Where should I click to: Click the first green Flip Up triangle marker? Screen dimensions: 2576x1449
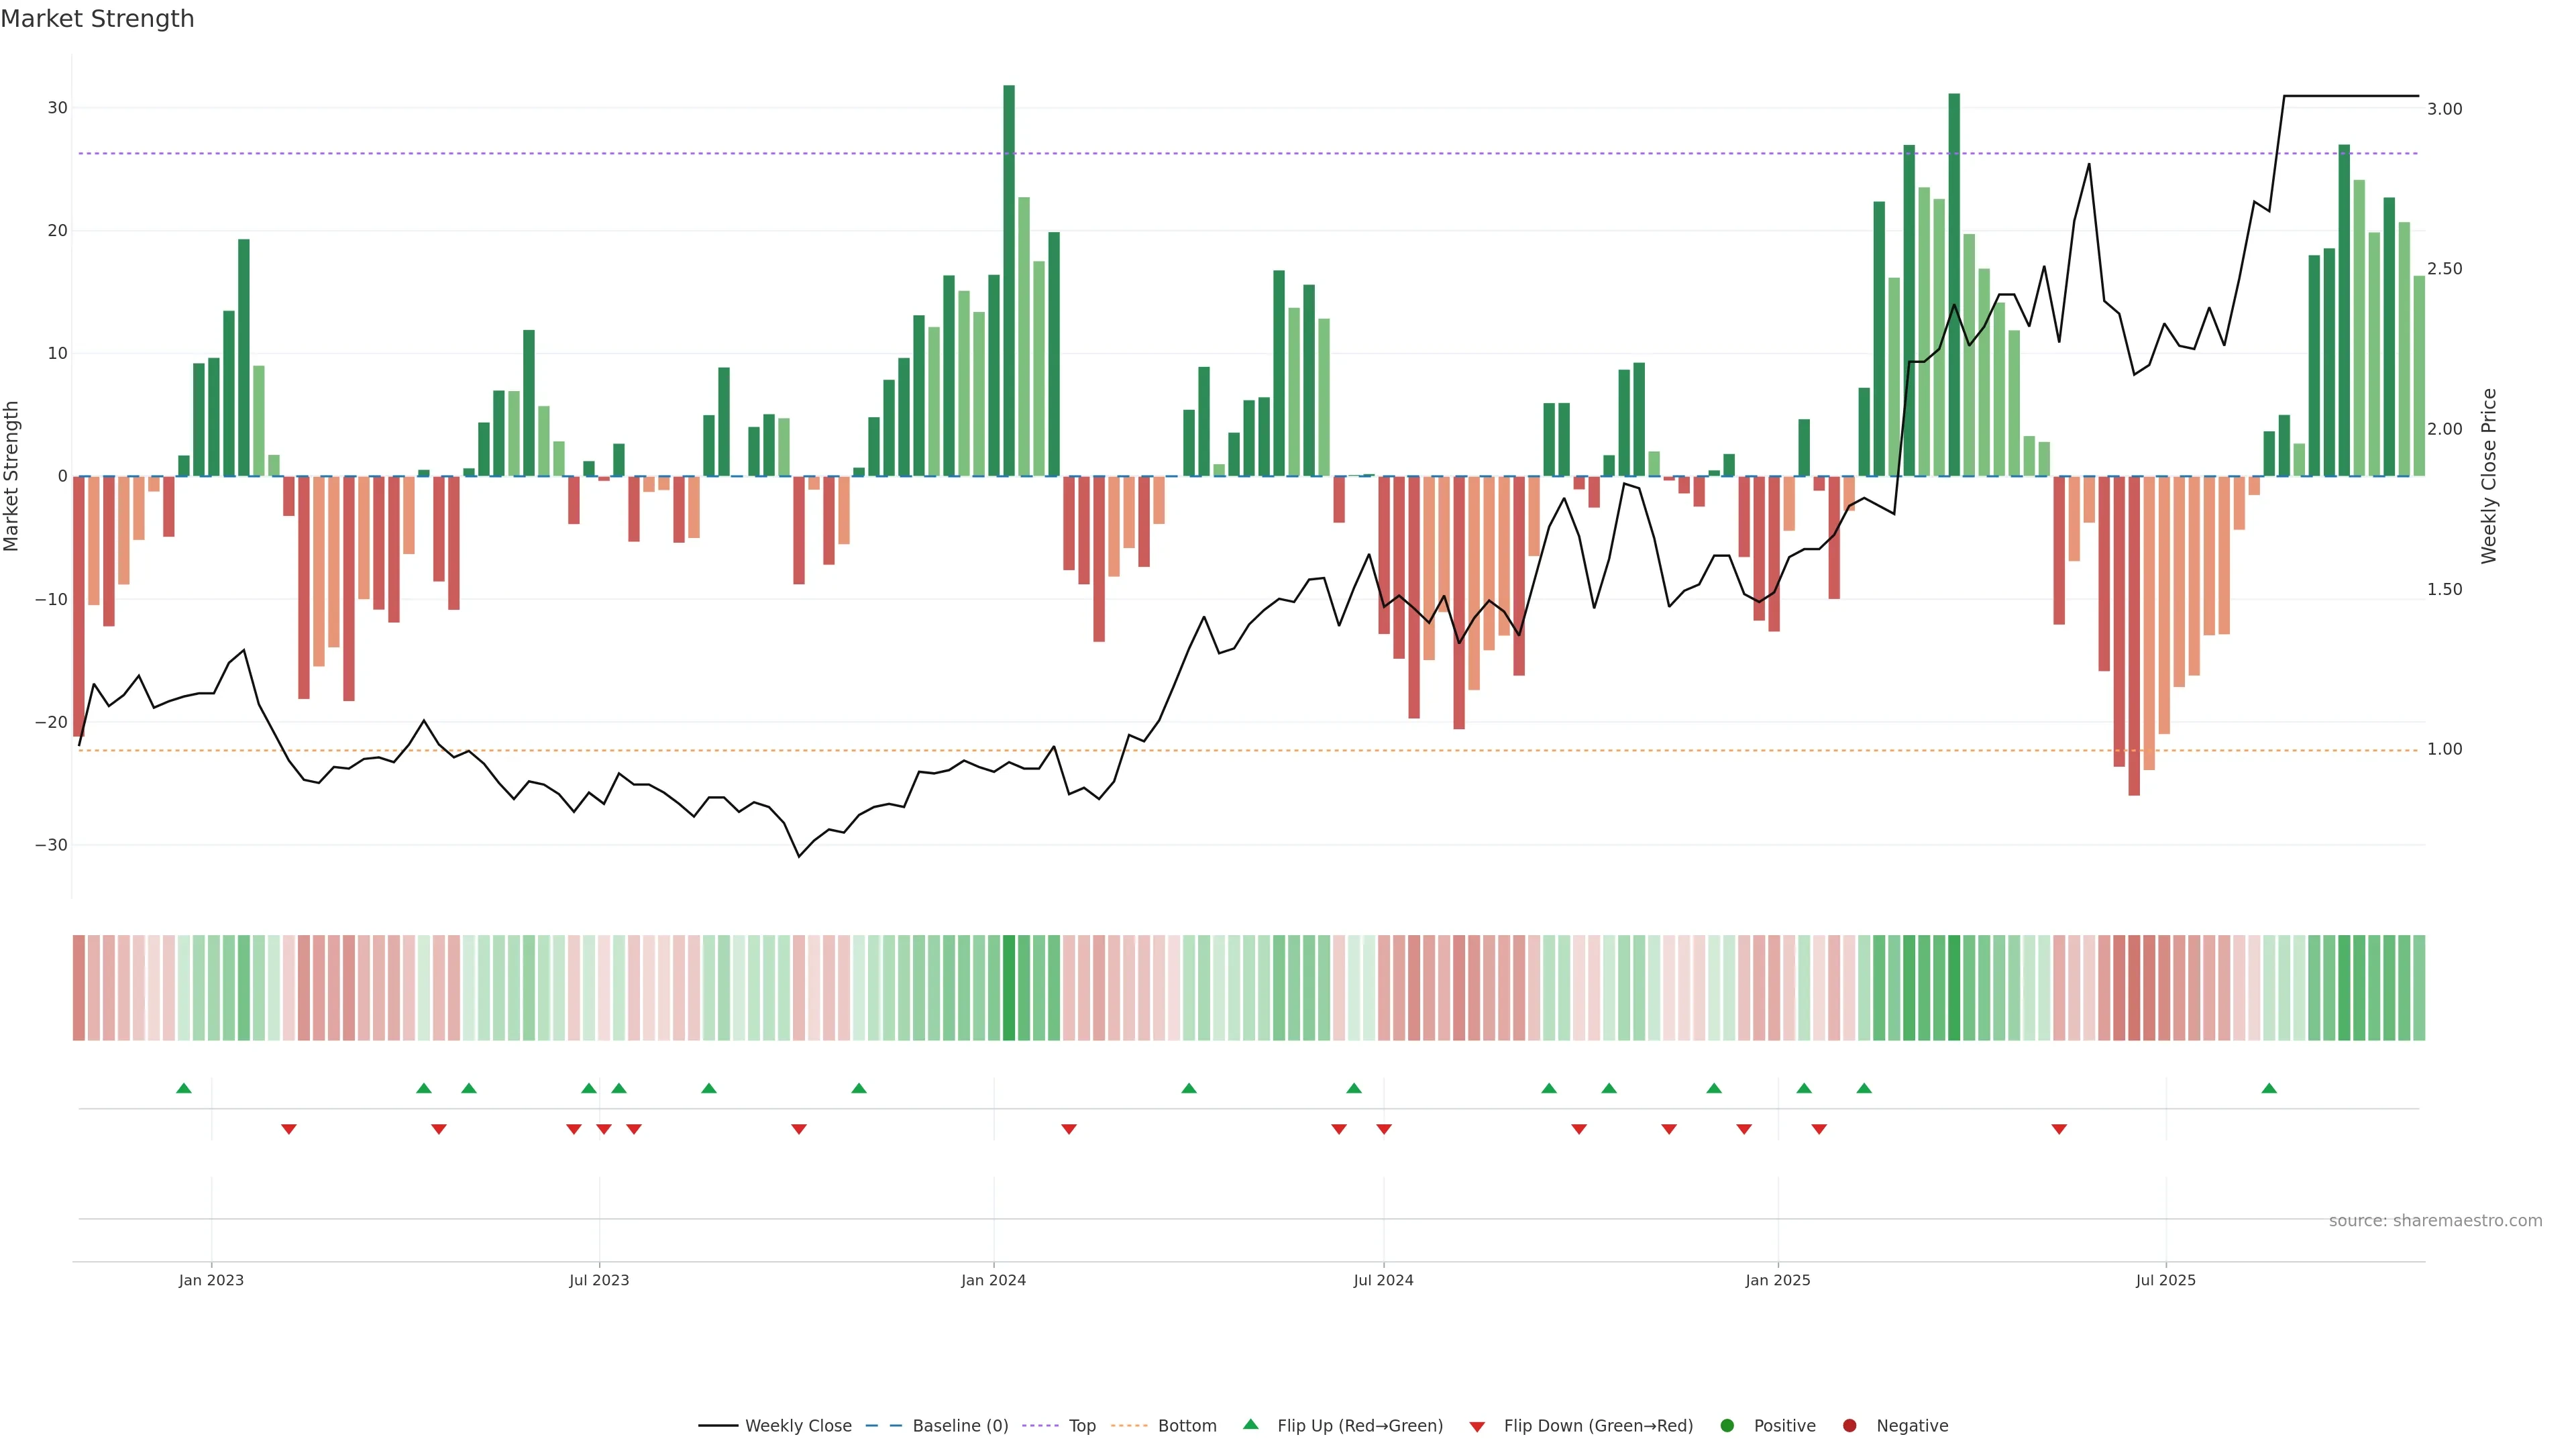pyautogui.click(x=184, y=1088)
